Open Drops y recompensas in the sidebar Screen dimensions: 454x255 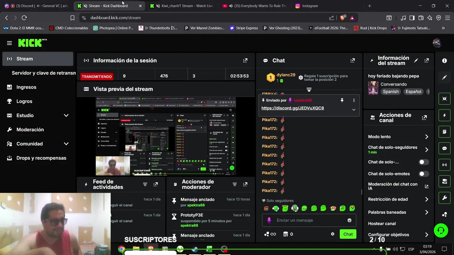tap(38, 158)
